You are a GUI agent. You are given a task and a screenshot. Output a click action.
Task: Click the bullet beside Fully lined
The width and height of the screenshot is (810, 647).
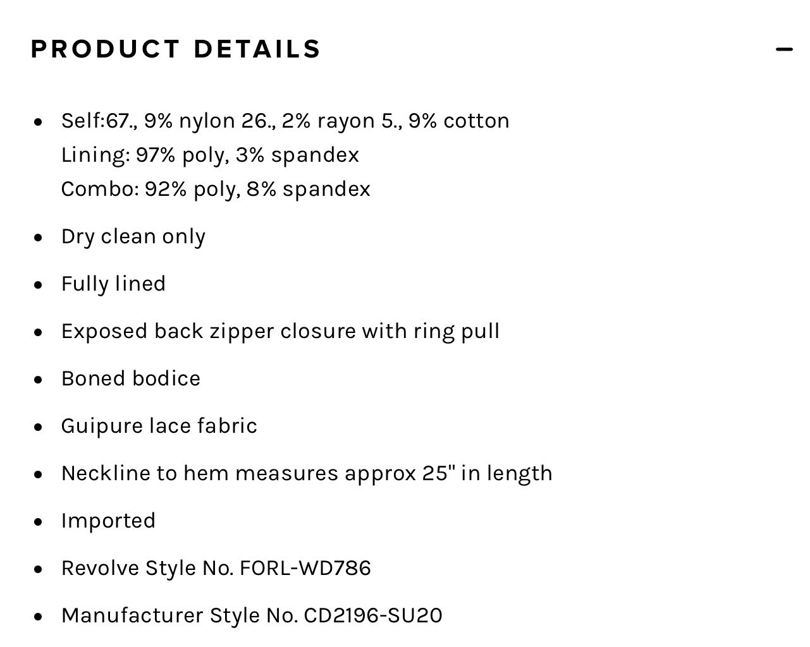[x=39, y=285]
